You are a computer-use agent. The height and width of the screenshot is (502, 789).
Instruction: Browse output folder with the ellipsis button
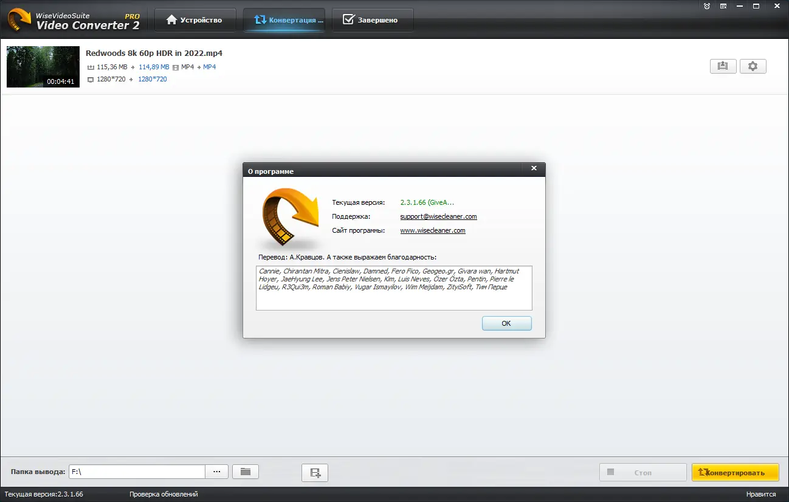(x=216, y=471)
